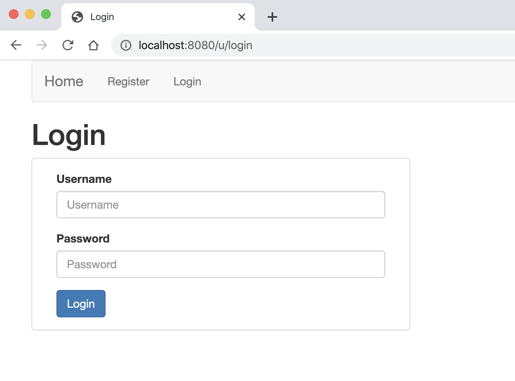
Task: Go back using the browser back arrow
Action: [16, 45]
